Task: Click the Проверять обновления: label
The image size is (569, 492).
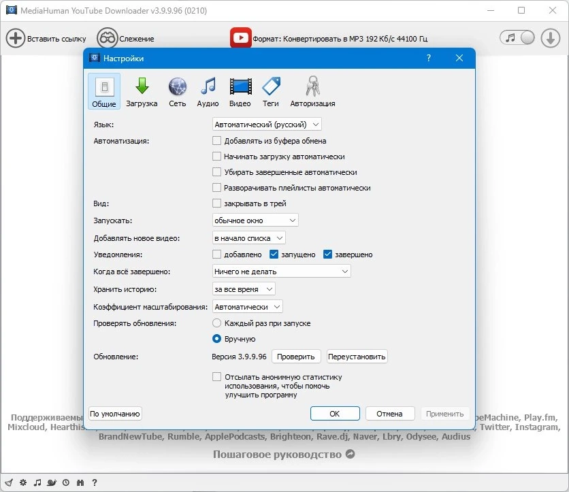Action: [x=135, y=323]
